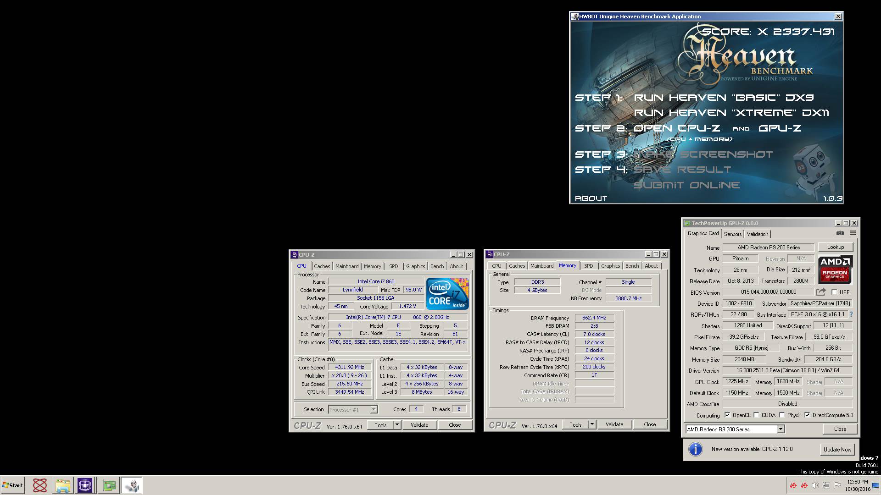Open Windows Explorer from the taskbar
Screen dimensions: 881x495
pyautogui.click(x=63, y=485)
